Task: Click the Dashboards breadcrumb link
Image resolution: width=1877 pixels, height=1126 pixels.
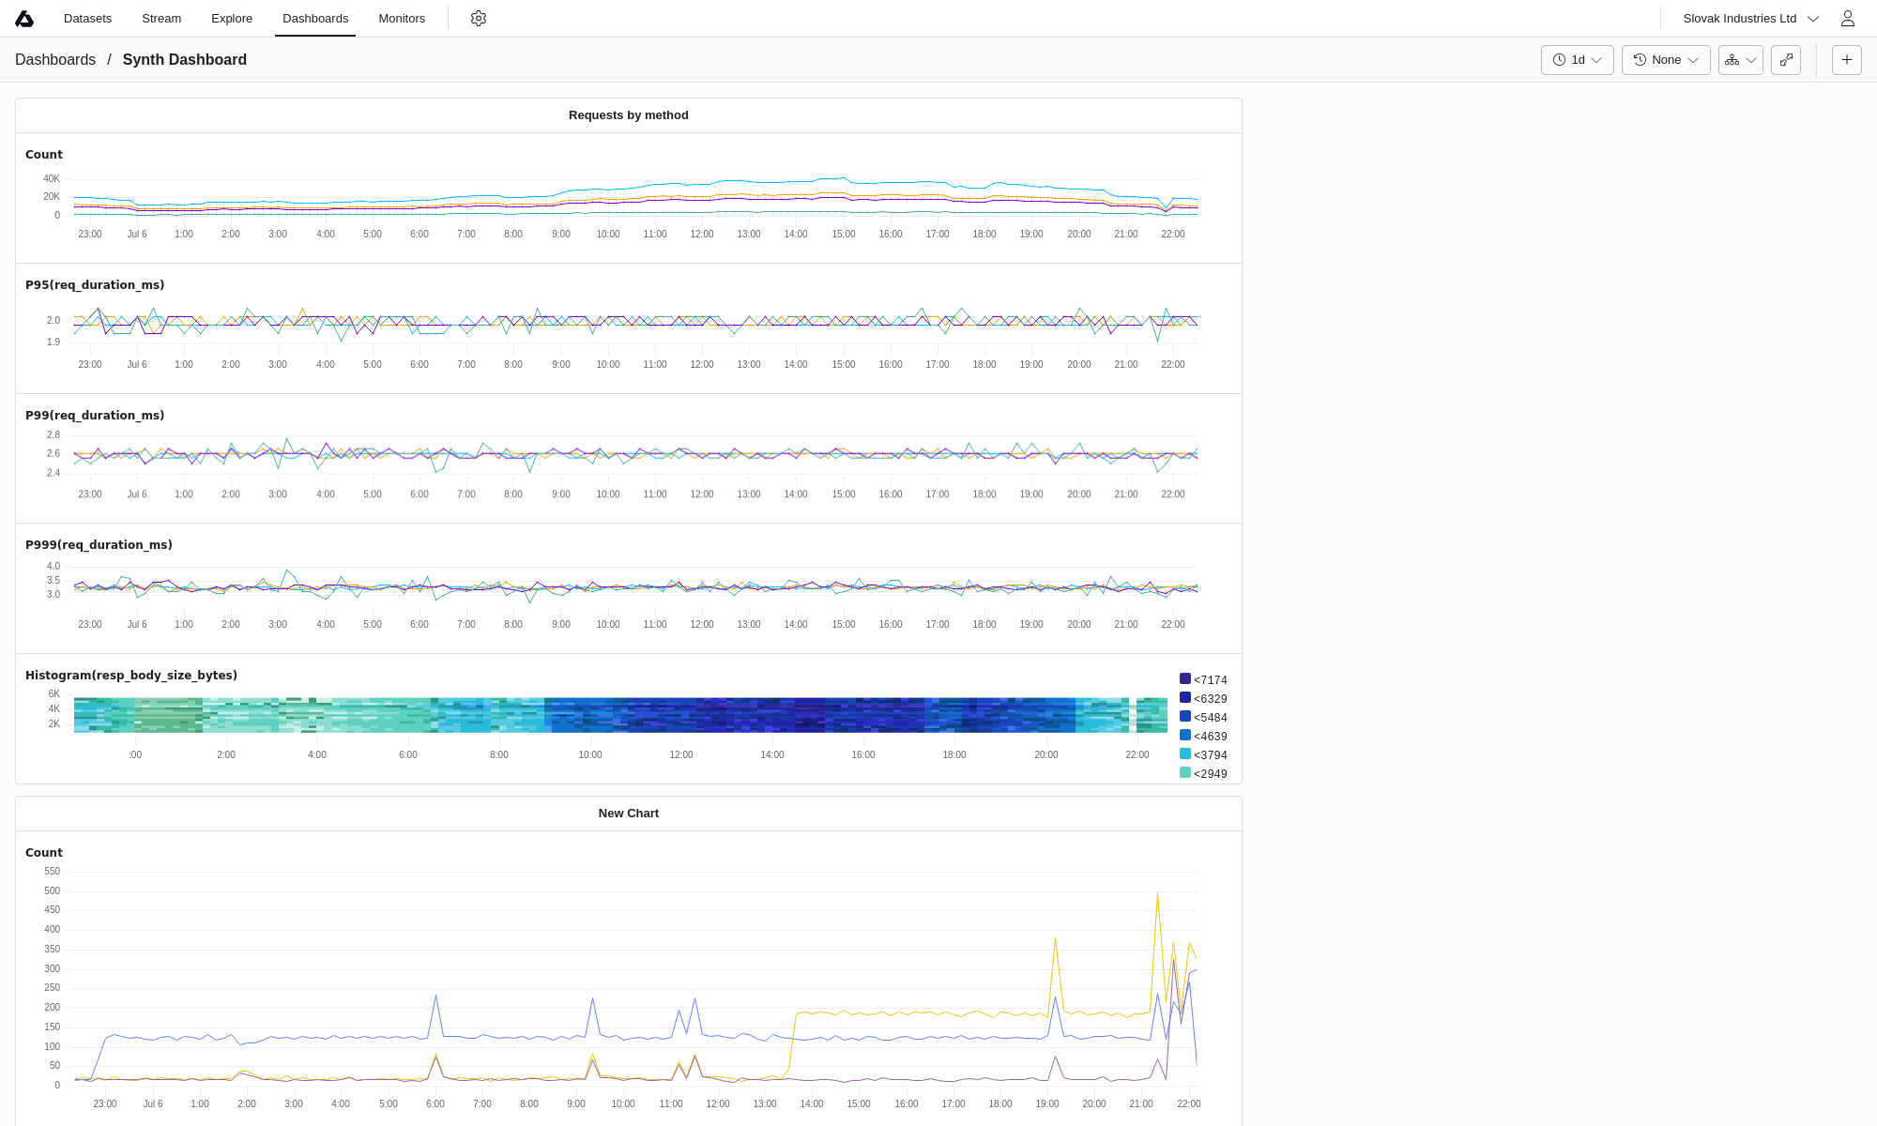Action: [55, 60]
